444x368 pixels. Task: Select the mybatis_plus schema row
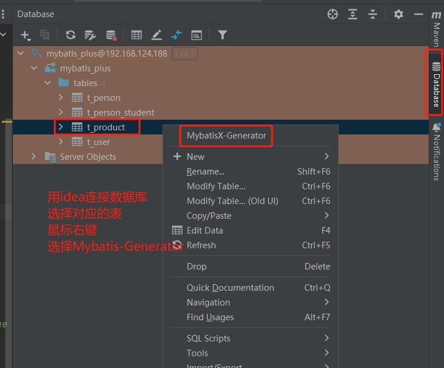tap(221, 68)
